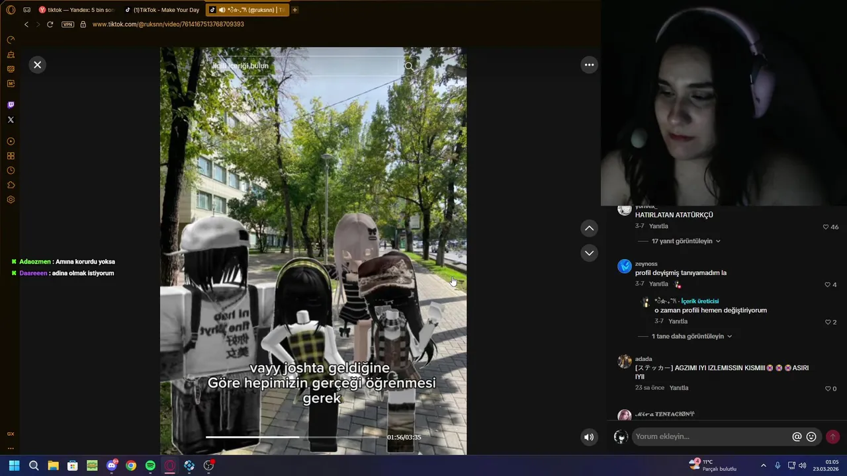Open Google Chrome from taskbar
This screenshot has width=847, height=476.
pos(131,465)
